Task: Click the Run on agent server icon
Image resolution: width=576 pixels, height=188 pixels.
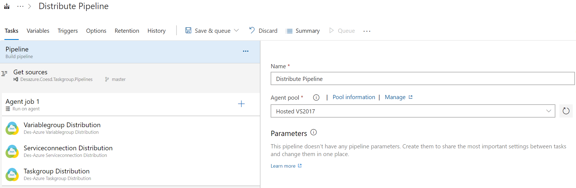Action: [8, 109]
